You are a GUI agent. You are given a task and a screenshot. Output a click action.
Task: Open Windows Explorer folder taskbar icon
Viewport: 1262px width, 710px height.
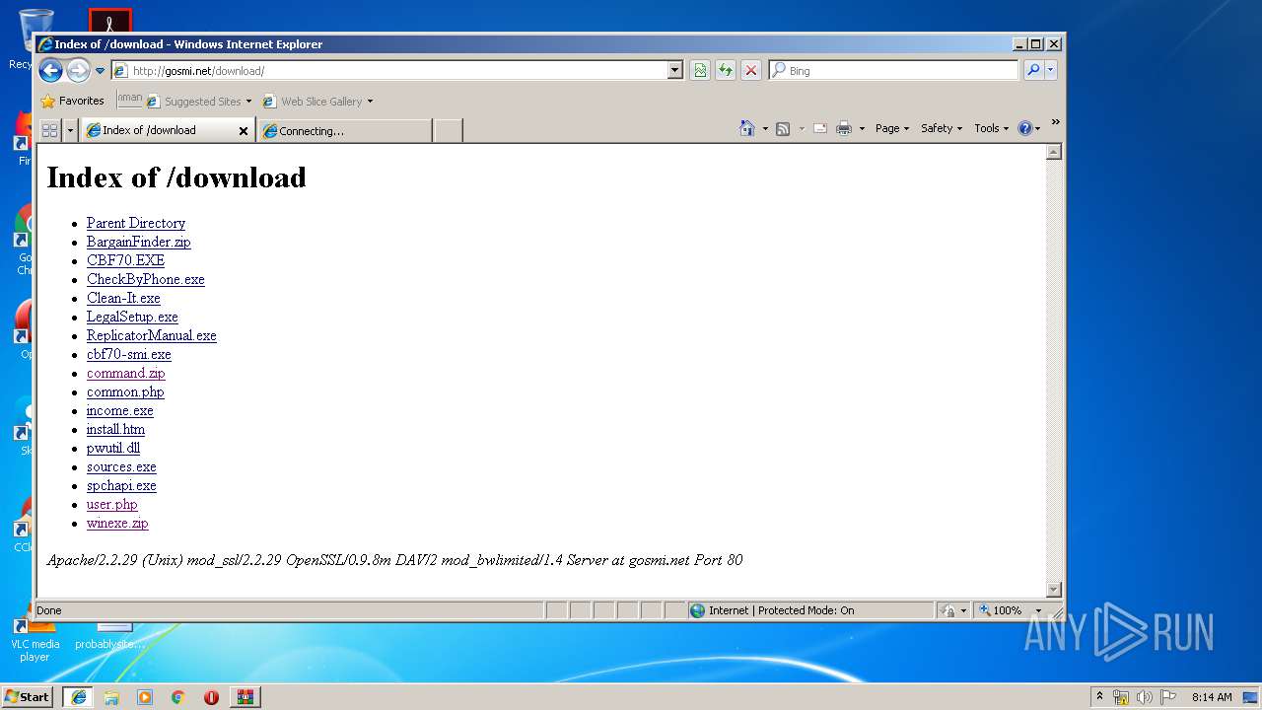tap(111, 697)
